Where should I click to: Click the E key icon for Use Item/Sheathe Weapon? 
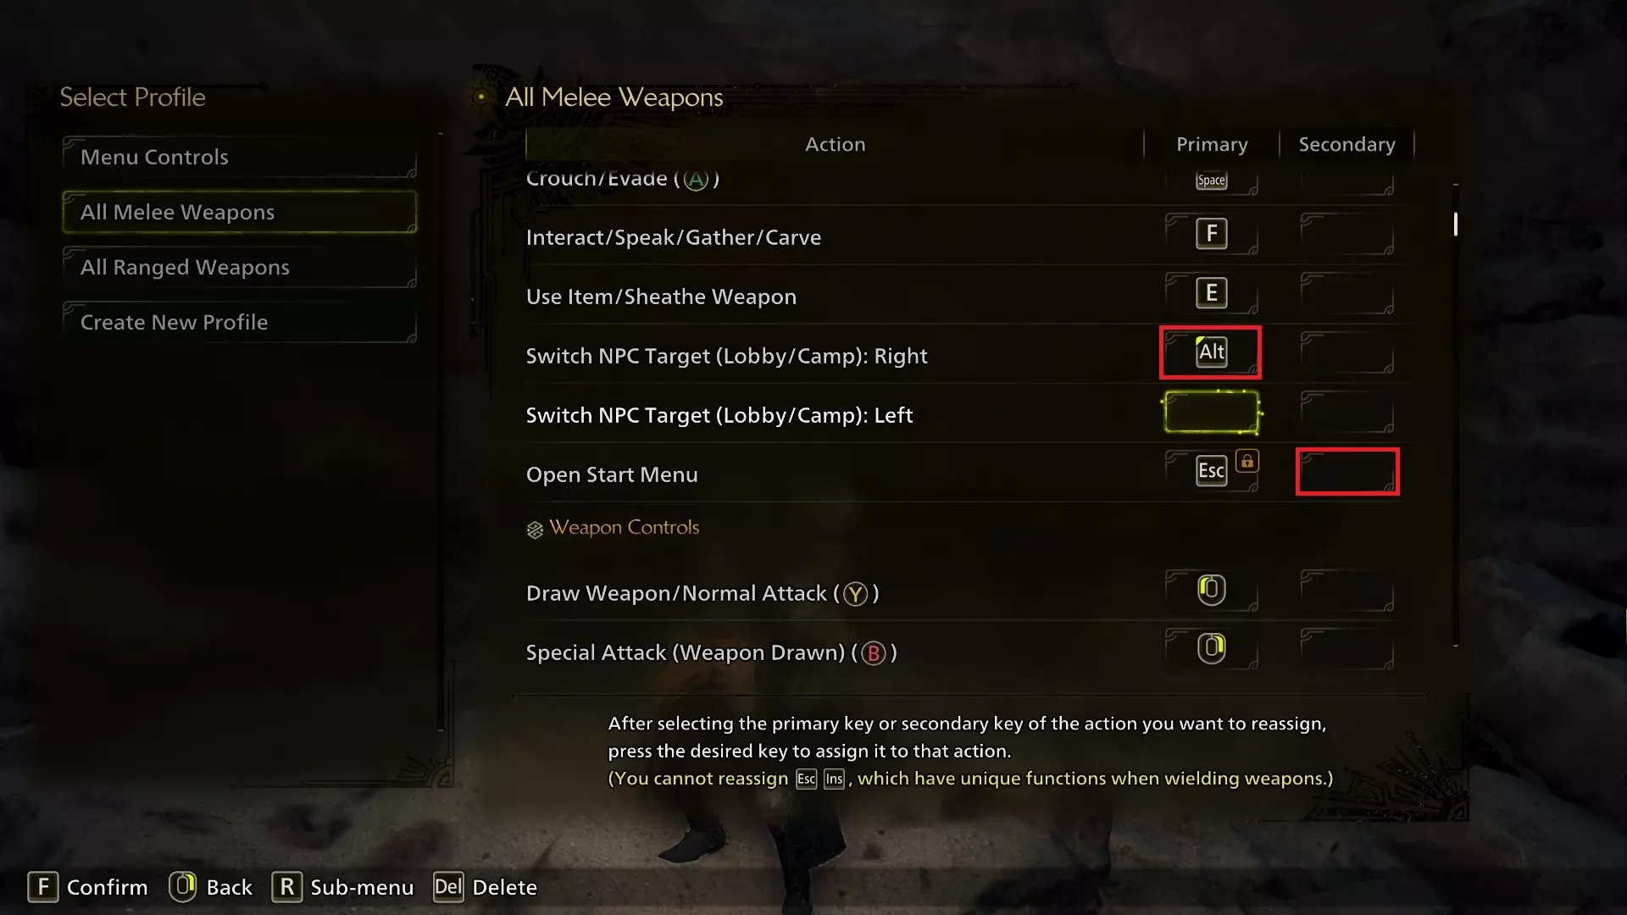(x=1211, y=293)
